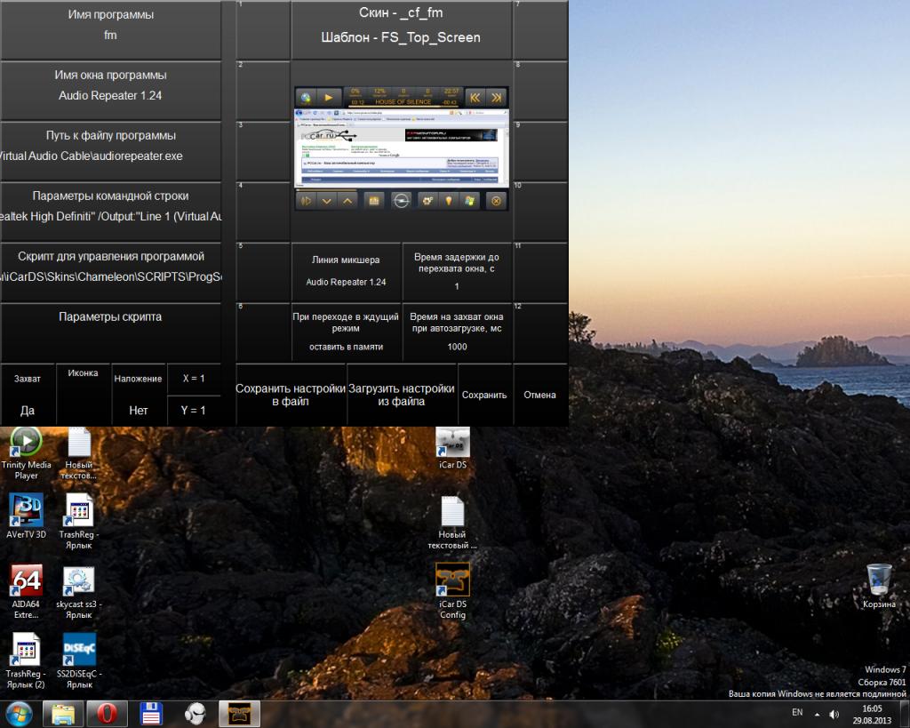Open the AVerTV 3D desktop shortcut
Screen dimensions: 910x728
pyautogui.click(x=26, y=511)
